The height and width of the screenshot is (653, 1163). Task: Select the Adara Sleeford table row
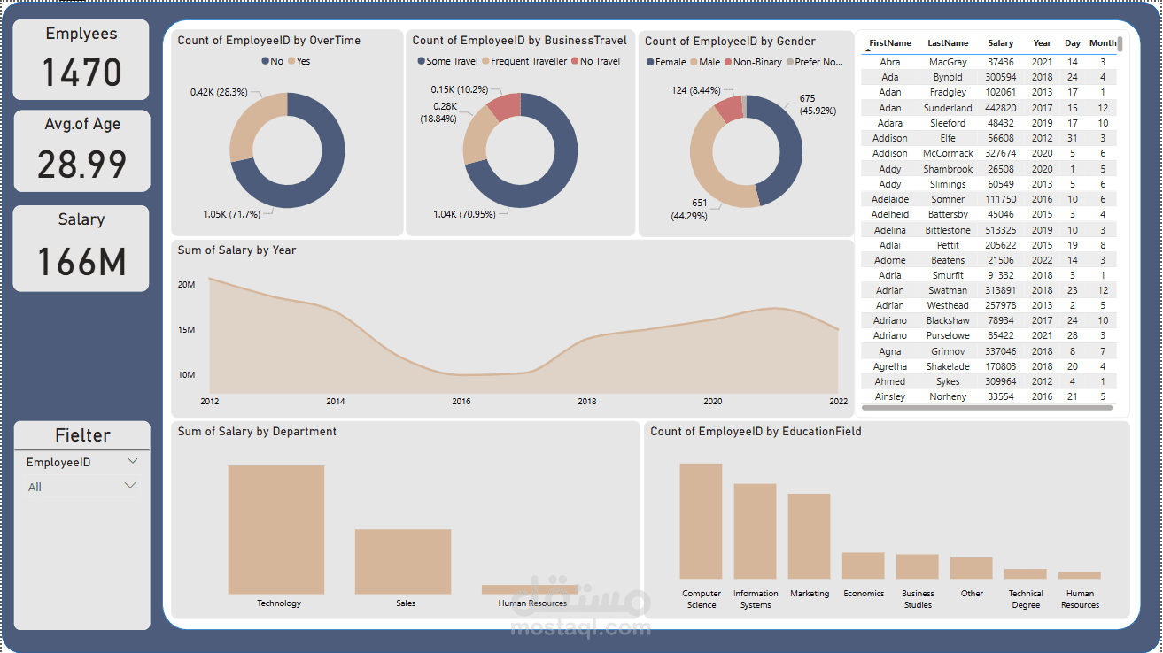pyautogui.click(x=989, y=123)
